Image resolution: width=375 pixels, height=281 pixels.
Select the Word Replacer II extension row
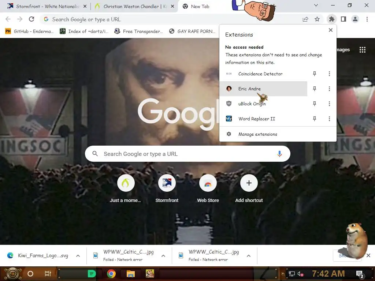pyautogui.click(x=263, y=119)
